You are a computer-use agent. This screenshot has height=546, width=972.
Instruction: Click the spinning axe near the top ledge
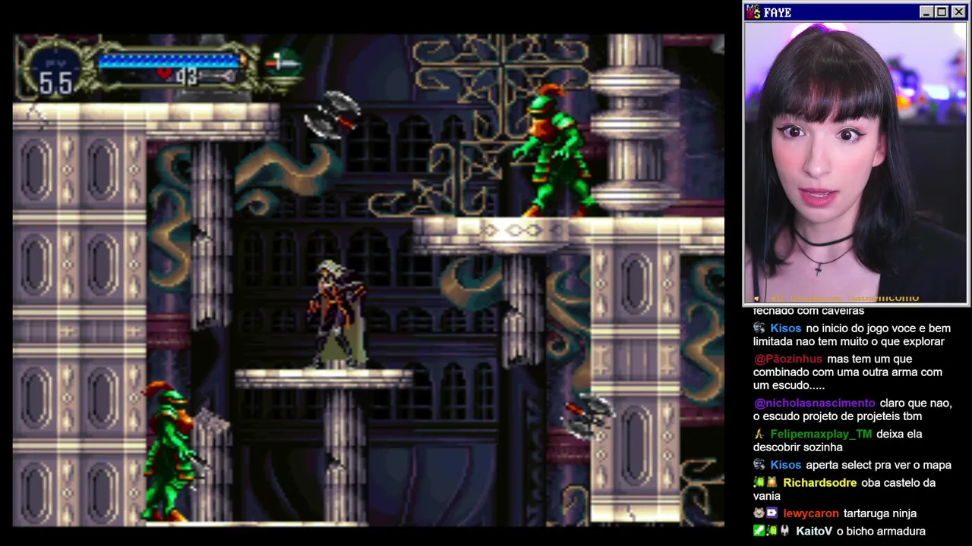(332, 114)
